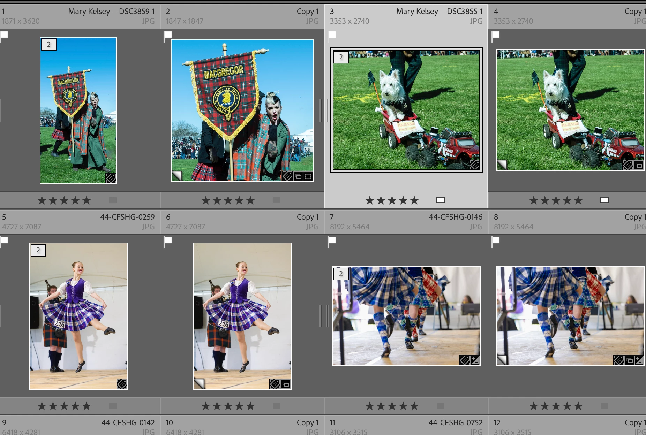Click the white color label under photo 4
Screen dimensions: 646x435
604,200
